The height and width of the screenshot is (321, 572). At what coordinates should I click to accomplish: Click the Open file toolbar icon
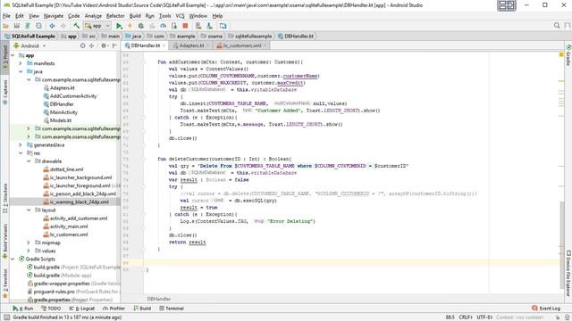tap(6, 26)
